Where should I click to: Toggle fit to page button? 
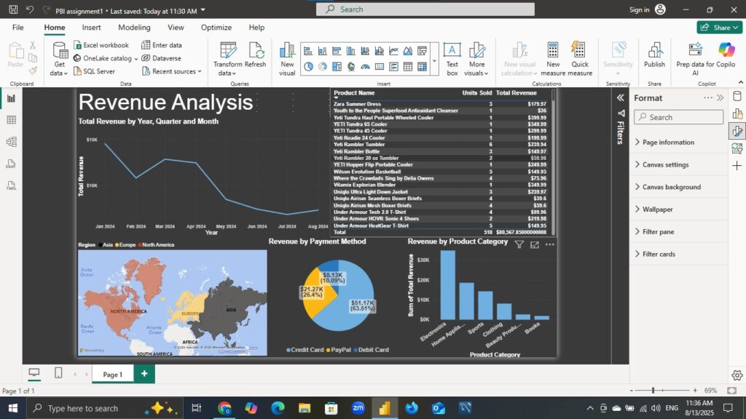pos(731,391)
